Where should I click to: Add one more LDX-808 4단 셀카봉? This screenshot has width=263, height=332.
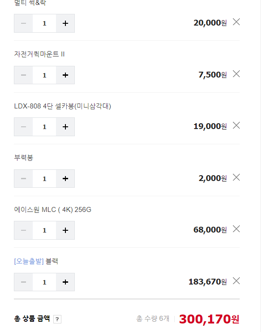(65, 127)
